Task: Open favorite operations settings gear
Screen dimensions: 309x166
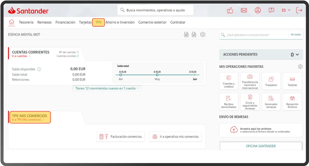Action: 300,67
